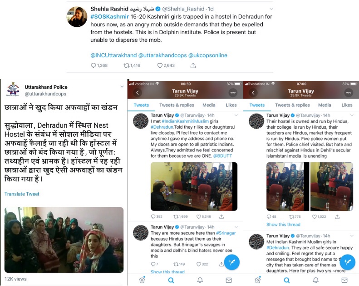Reply to Shehla Rashid's tweet (1,268 replies)

pyautogui.click(x=93, y=65)
